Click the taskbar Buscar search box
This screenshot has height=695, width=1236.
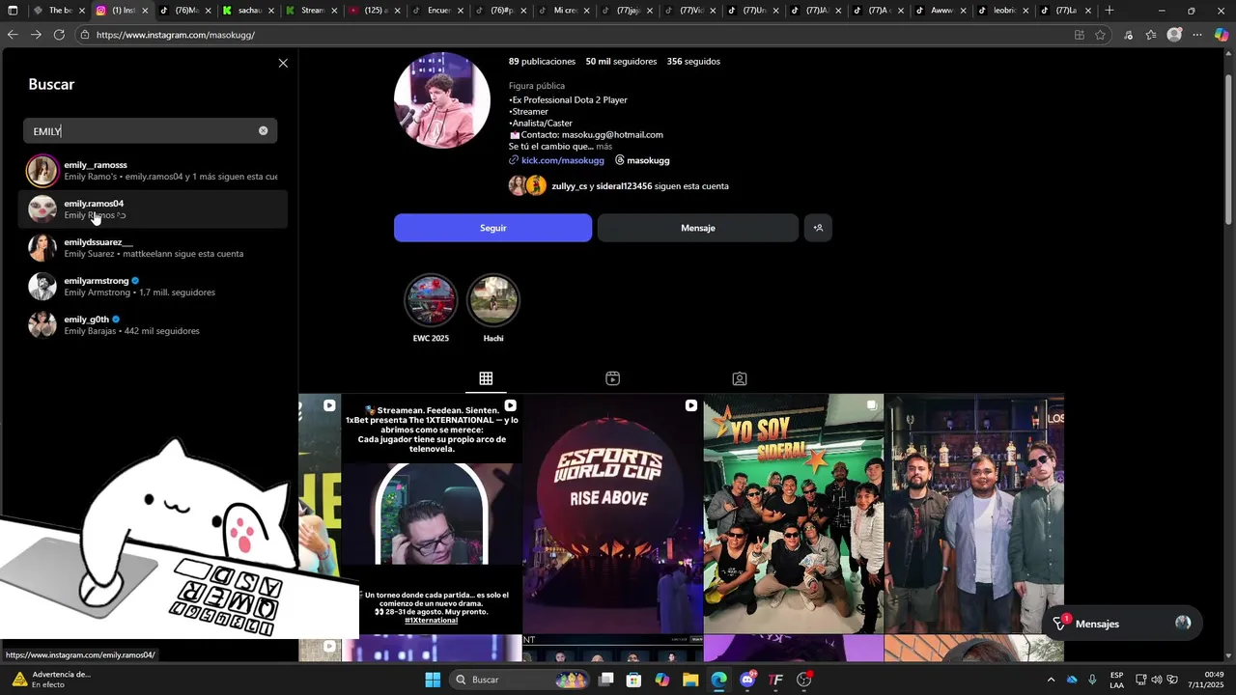click(520, 680)
